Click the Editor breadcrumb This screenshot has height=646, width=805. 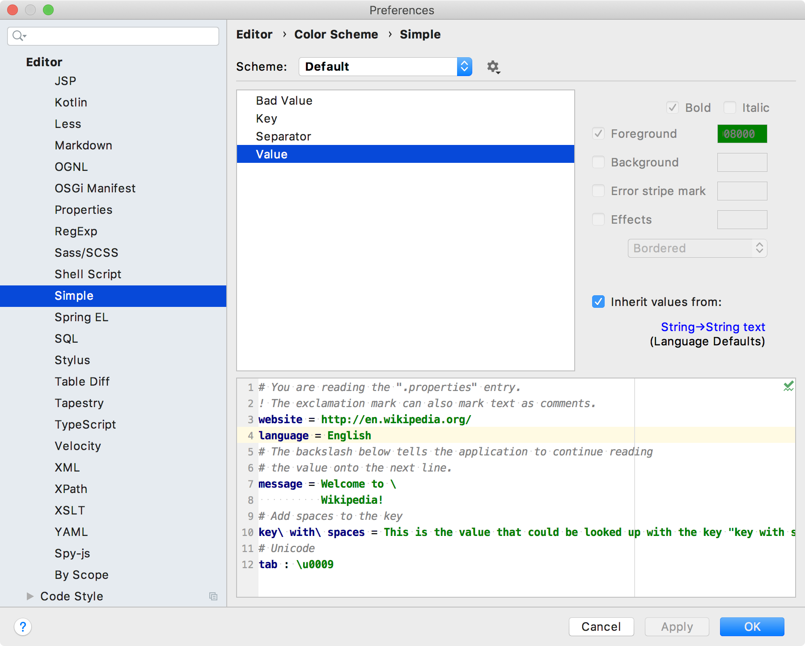[254, 34]
